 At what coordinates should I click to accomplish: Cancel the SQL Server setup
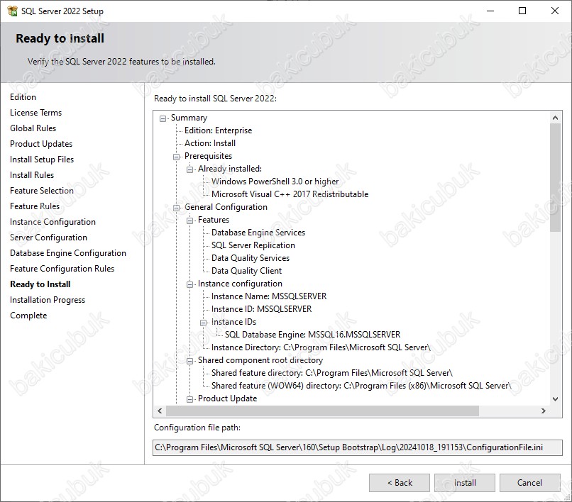pos(529,483)
